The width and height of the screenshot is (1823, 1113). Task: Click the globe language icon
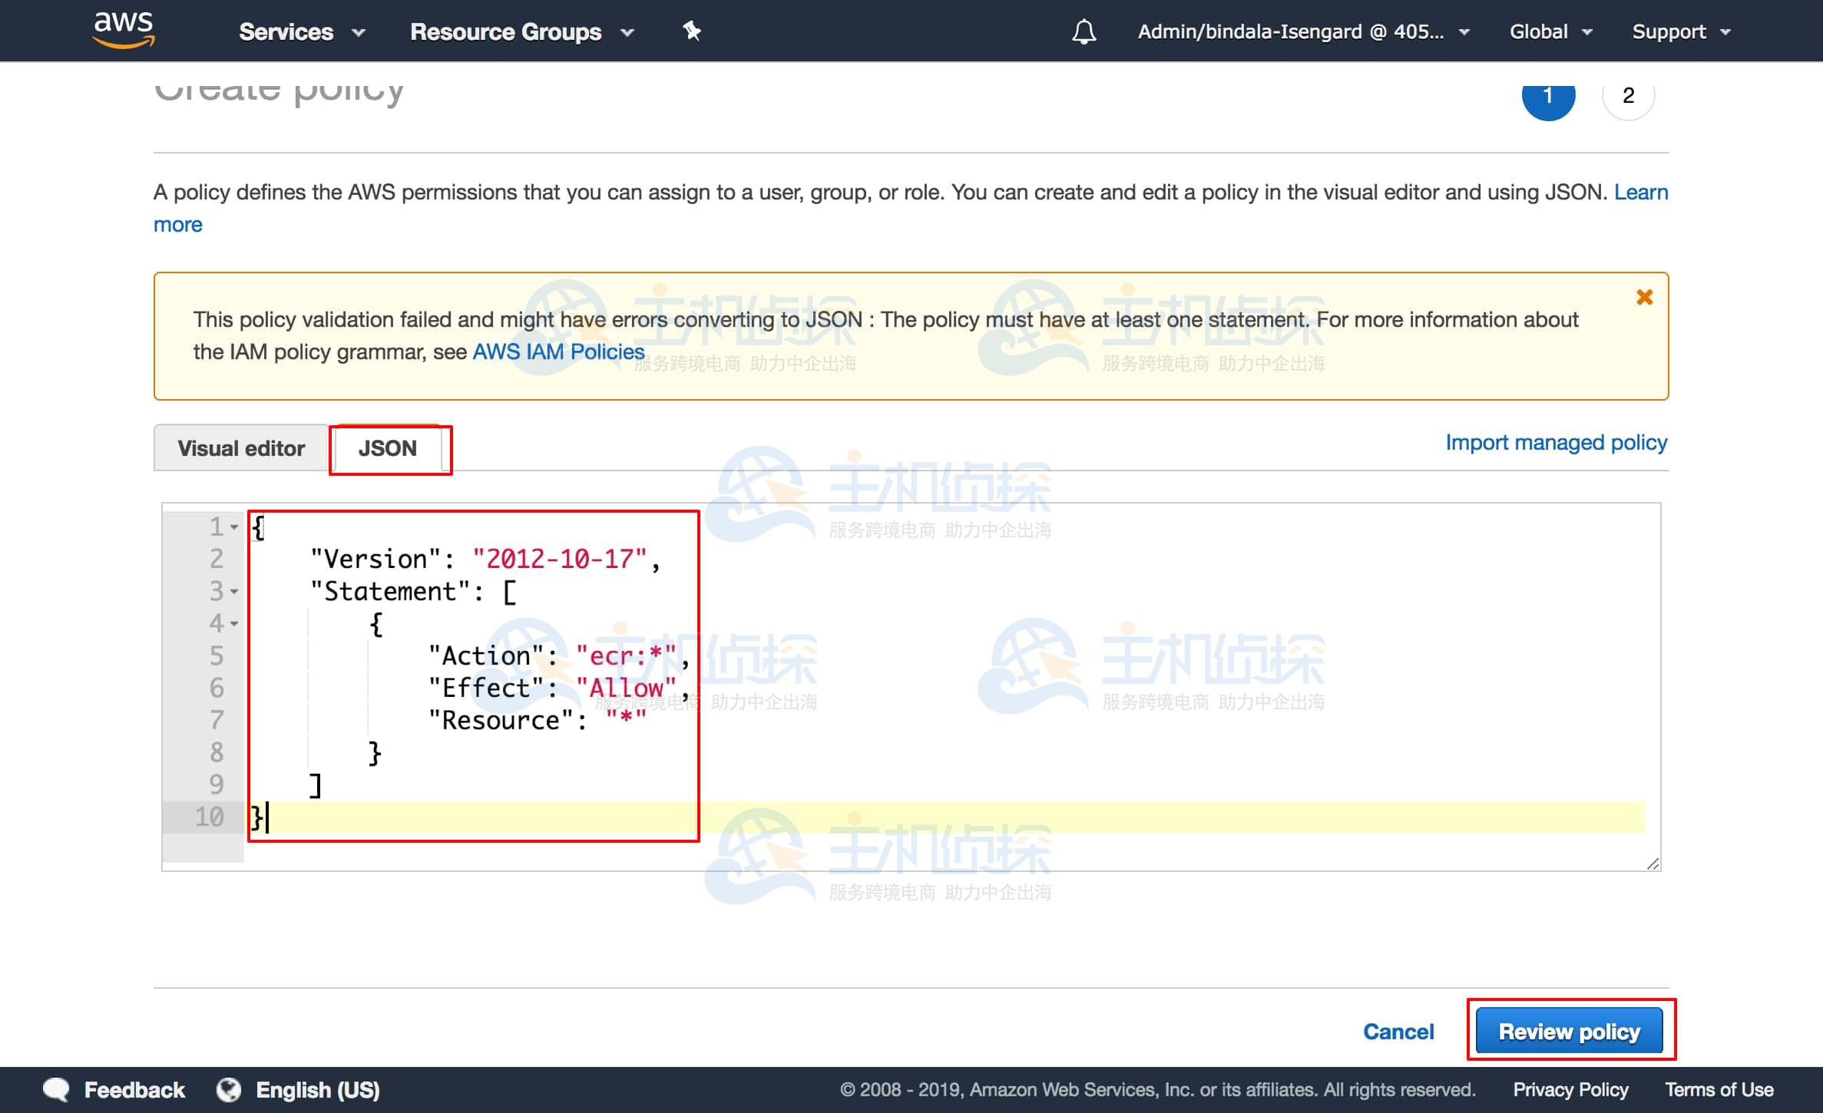click(x=229, y=1090)
